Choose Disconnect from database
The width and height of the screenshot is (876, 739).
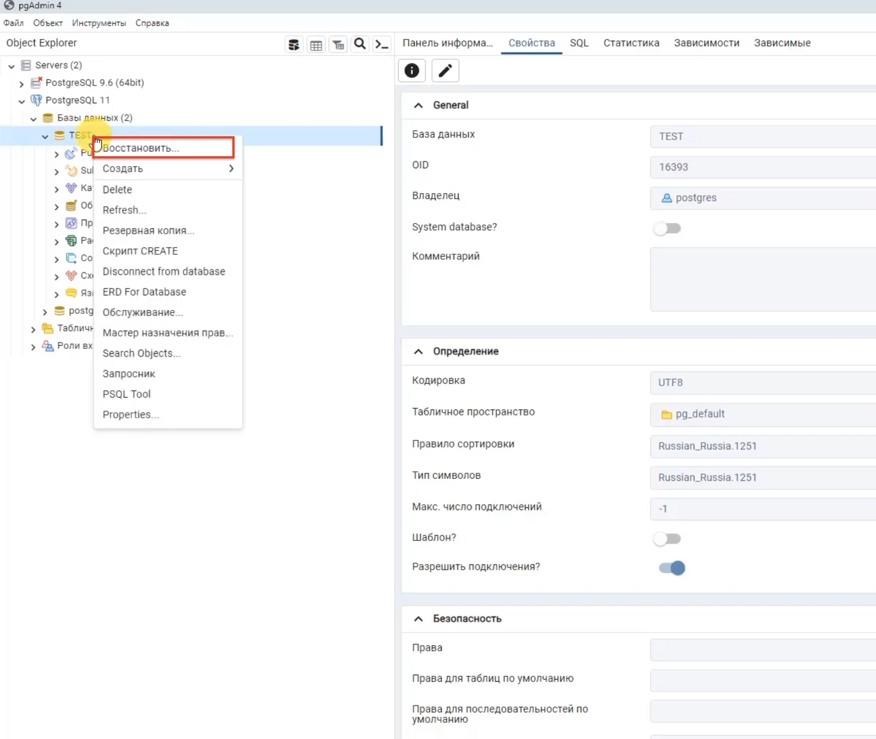click(x=164, y=271)
